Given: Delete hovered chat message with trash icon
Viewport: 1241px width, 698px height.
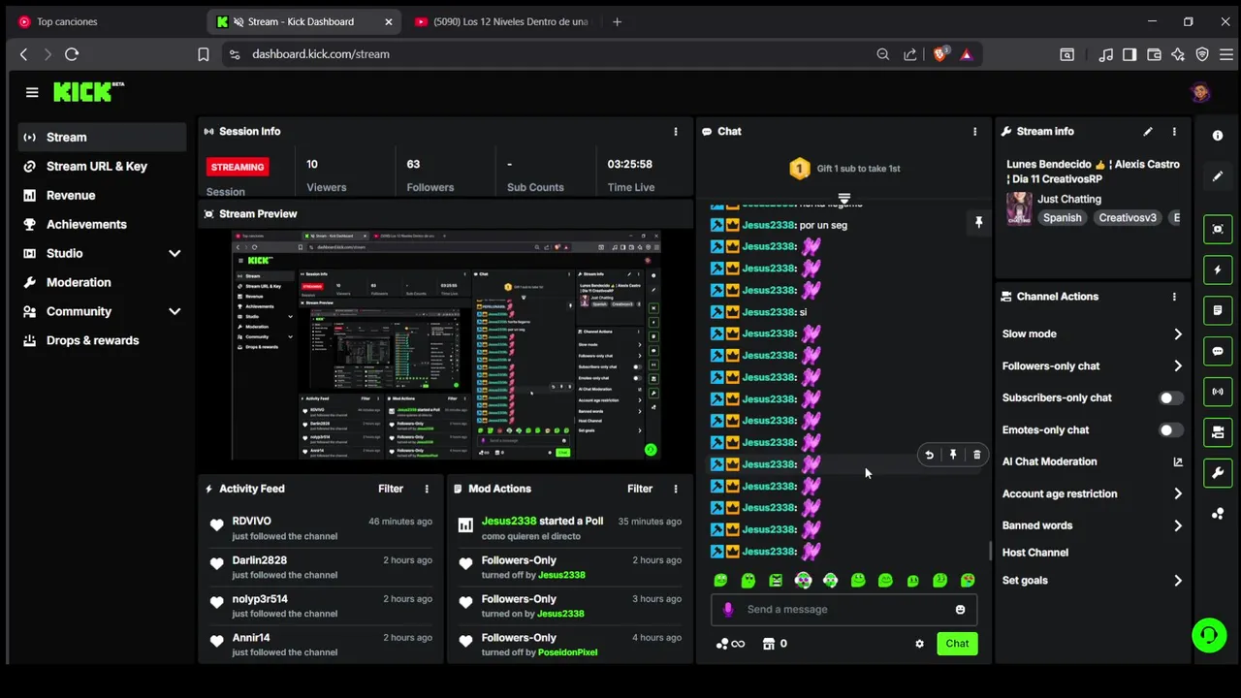Looking at the screenshot, I should 976,455.
